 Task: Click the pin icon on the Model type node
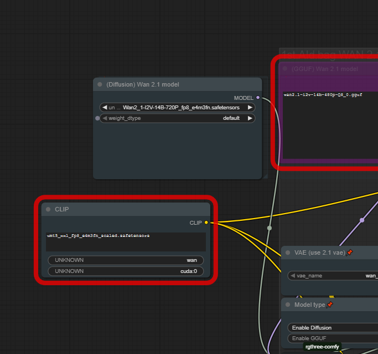329,305
